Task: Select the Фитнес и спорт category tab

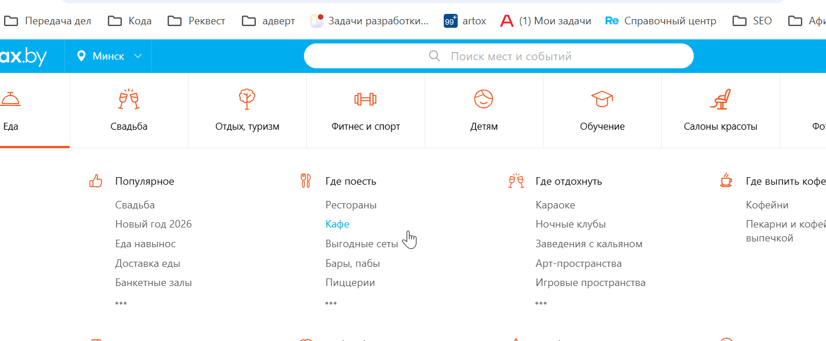Action: coord(365,111)
